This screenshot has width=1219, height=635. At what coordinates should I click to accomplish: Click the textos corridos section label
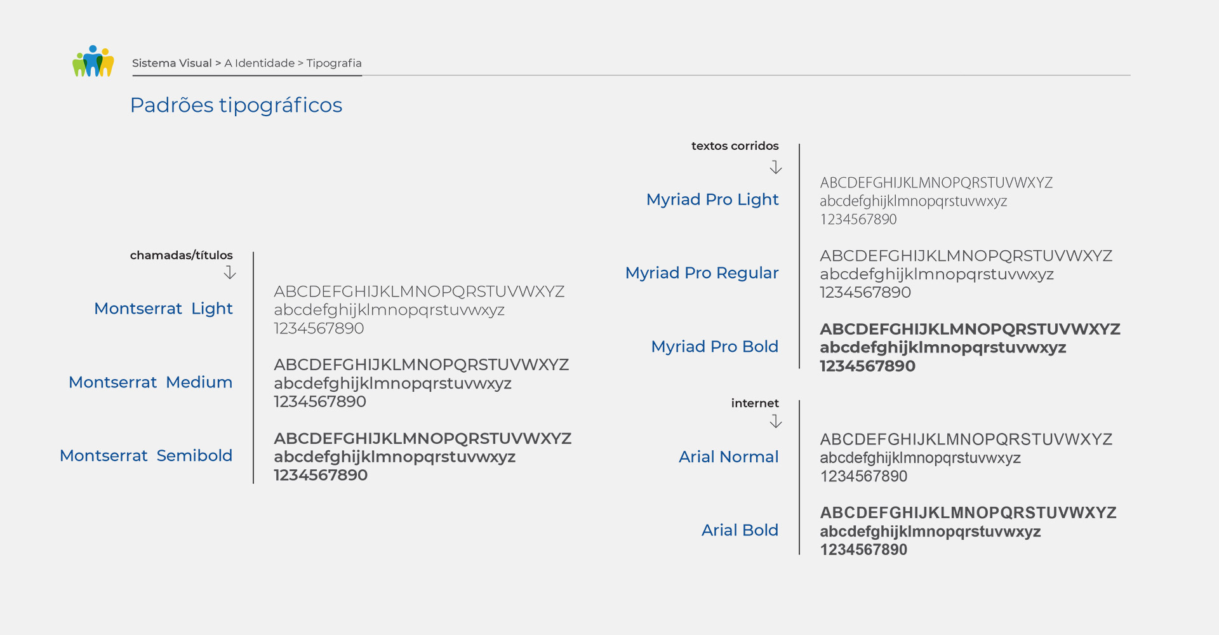pyautogui.click(x=735, y=146)
